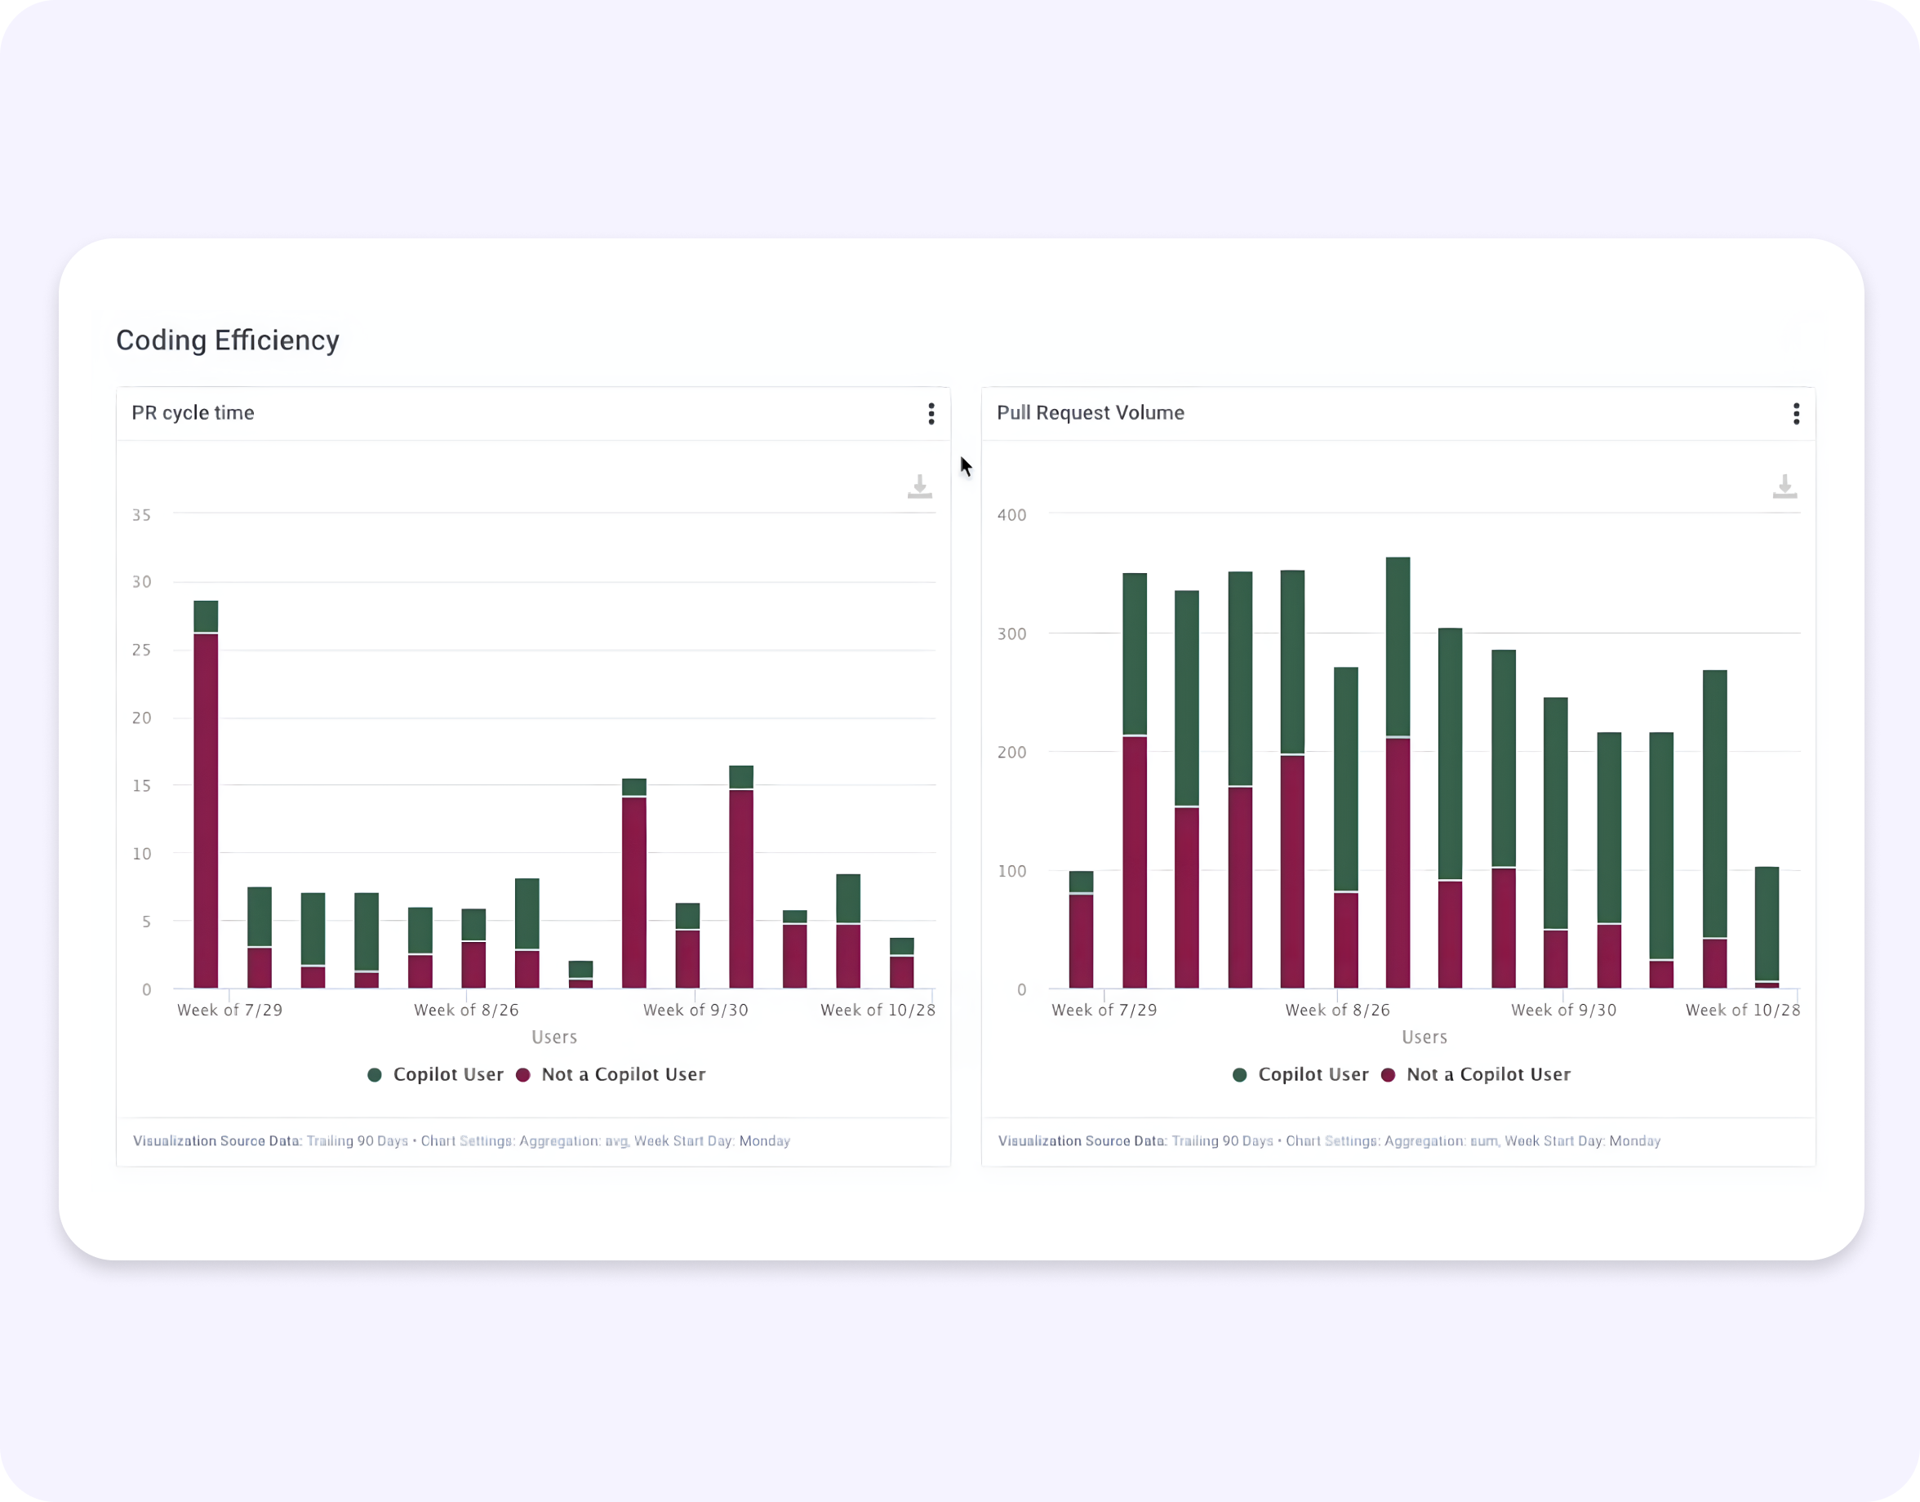Select the Coding Efficiency section title

(x=228, y=340)
